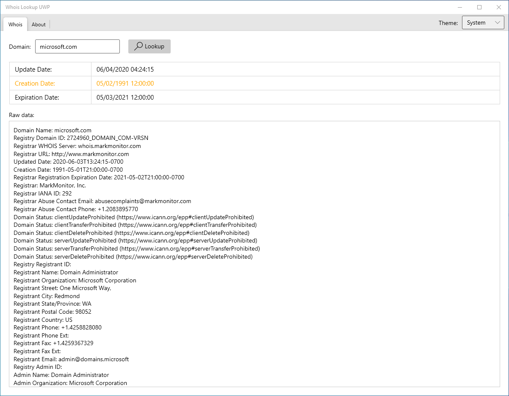Image resolution: width=509 pixels, height=396 pixels.
Task: Click the serverDeleteProhibited status line
Action: (133, 257)
